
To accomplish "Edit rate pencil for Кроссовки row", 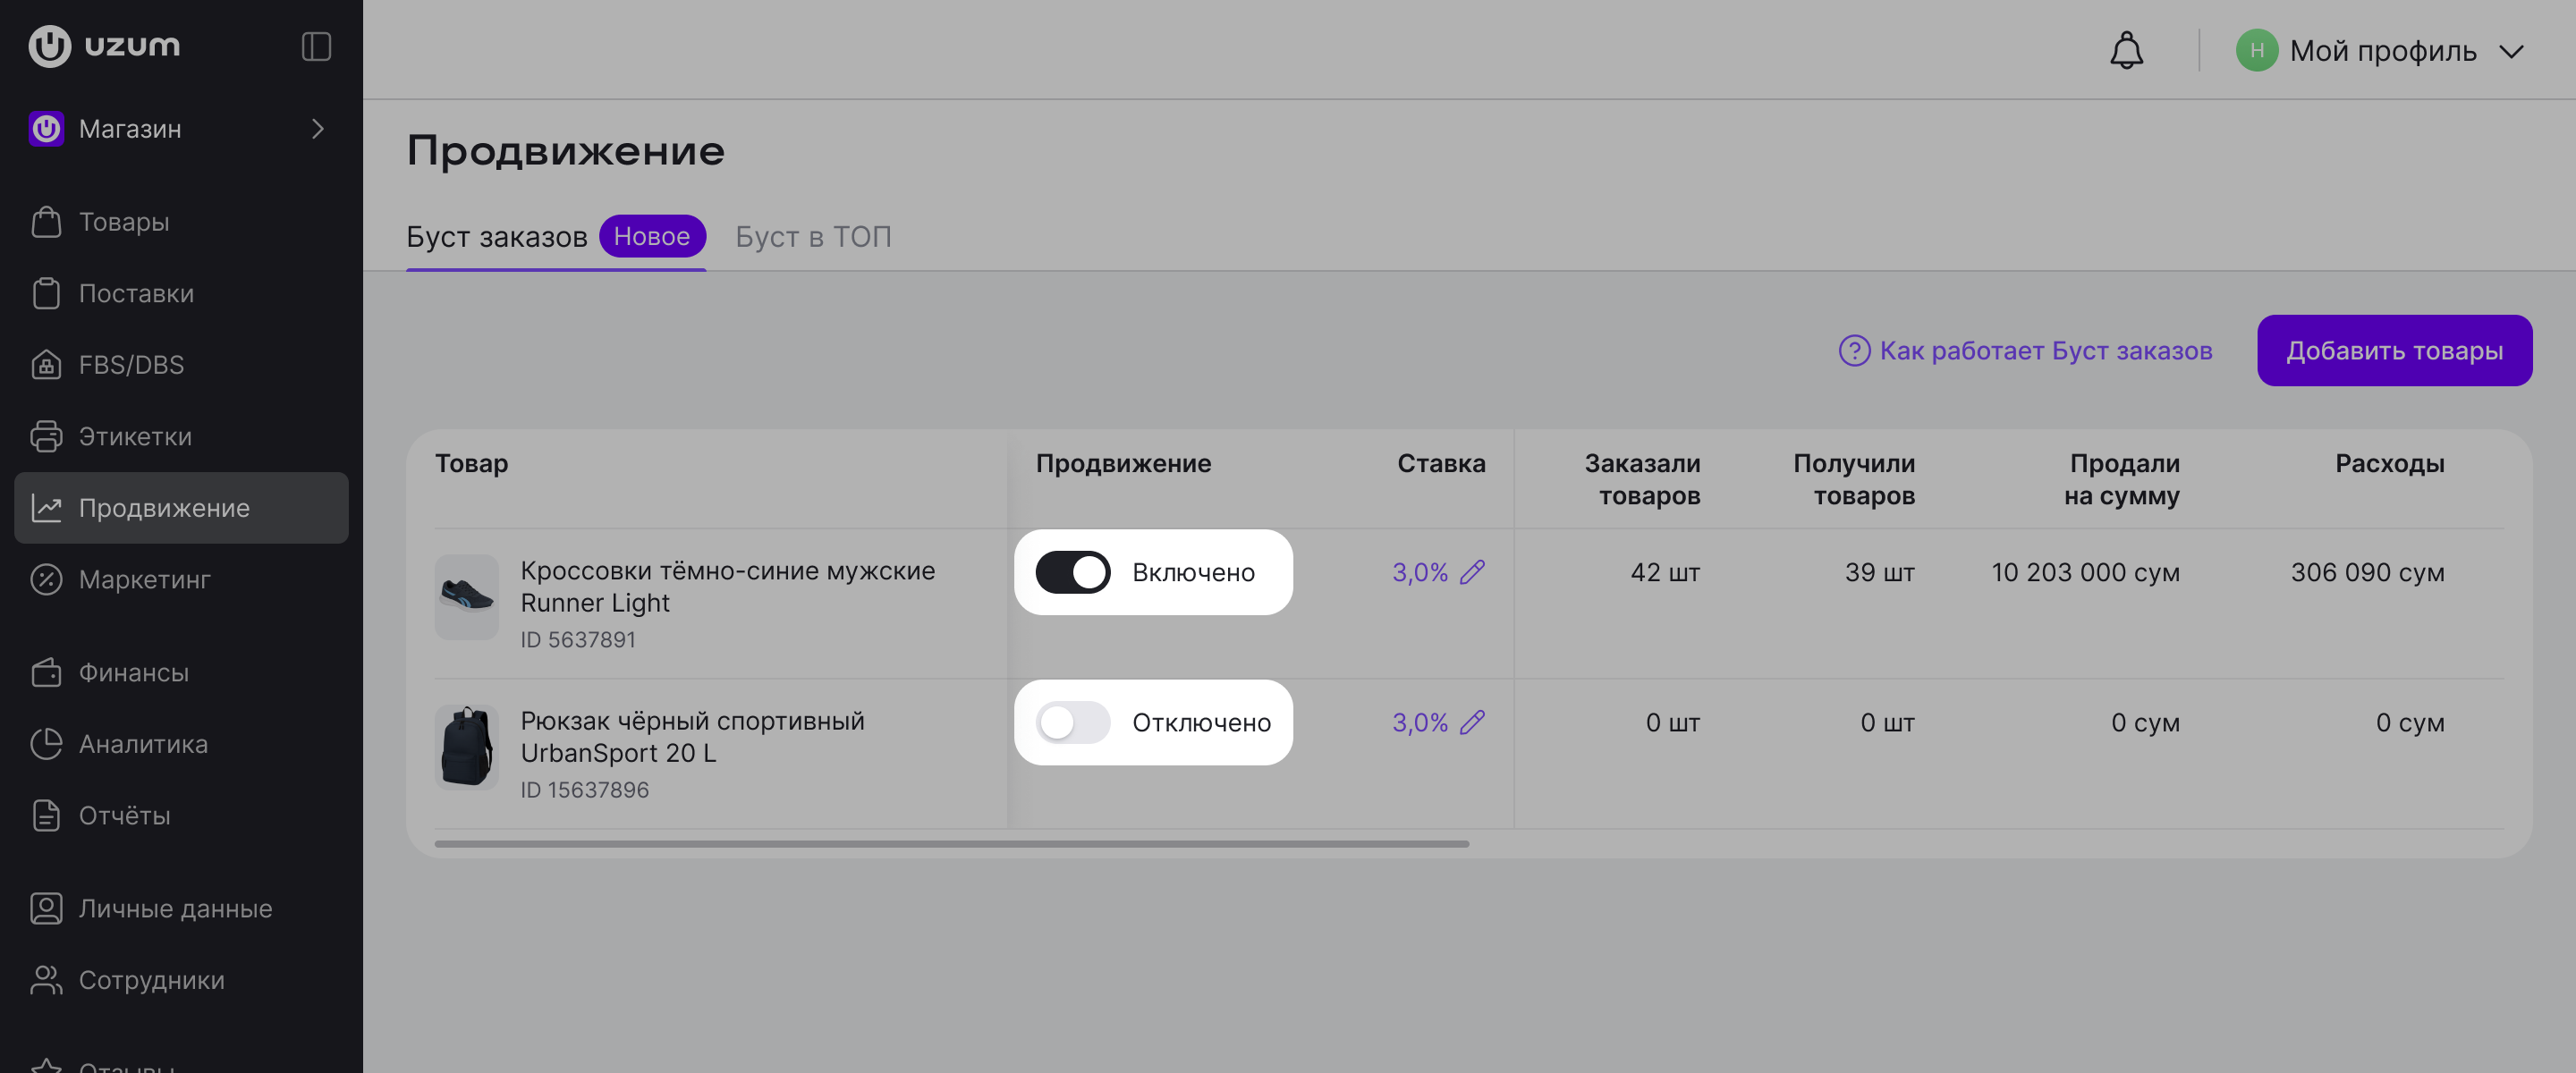I will tap(1472, 572).
